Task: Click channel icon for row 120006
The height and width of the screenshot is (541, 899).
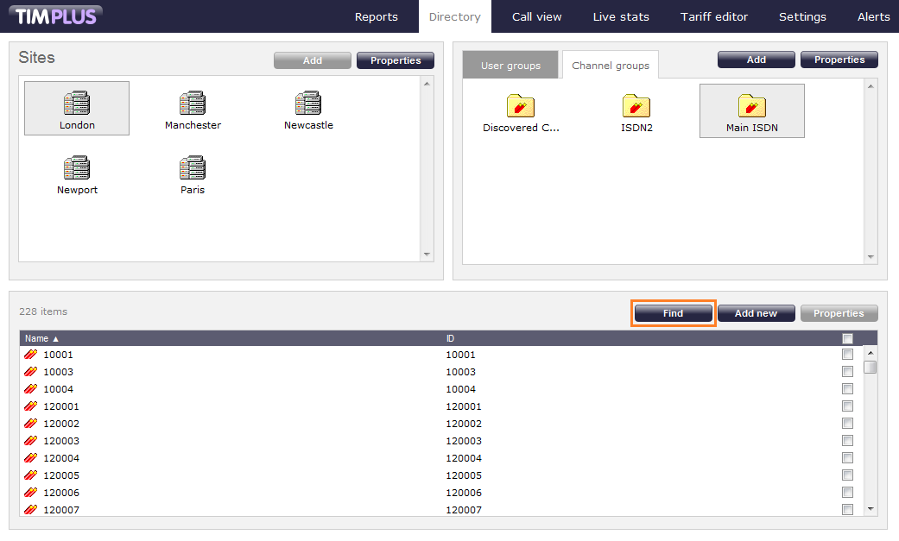Action: tap(31, 493)
